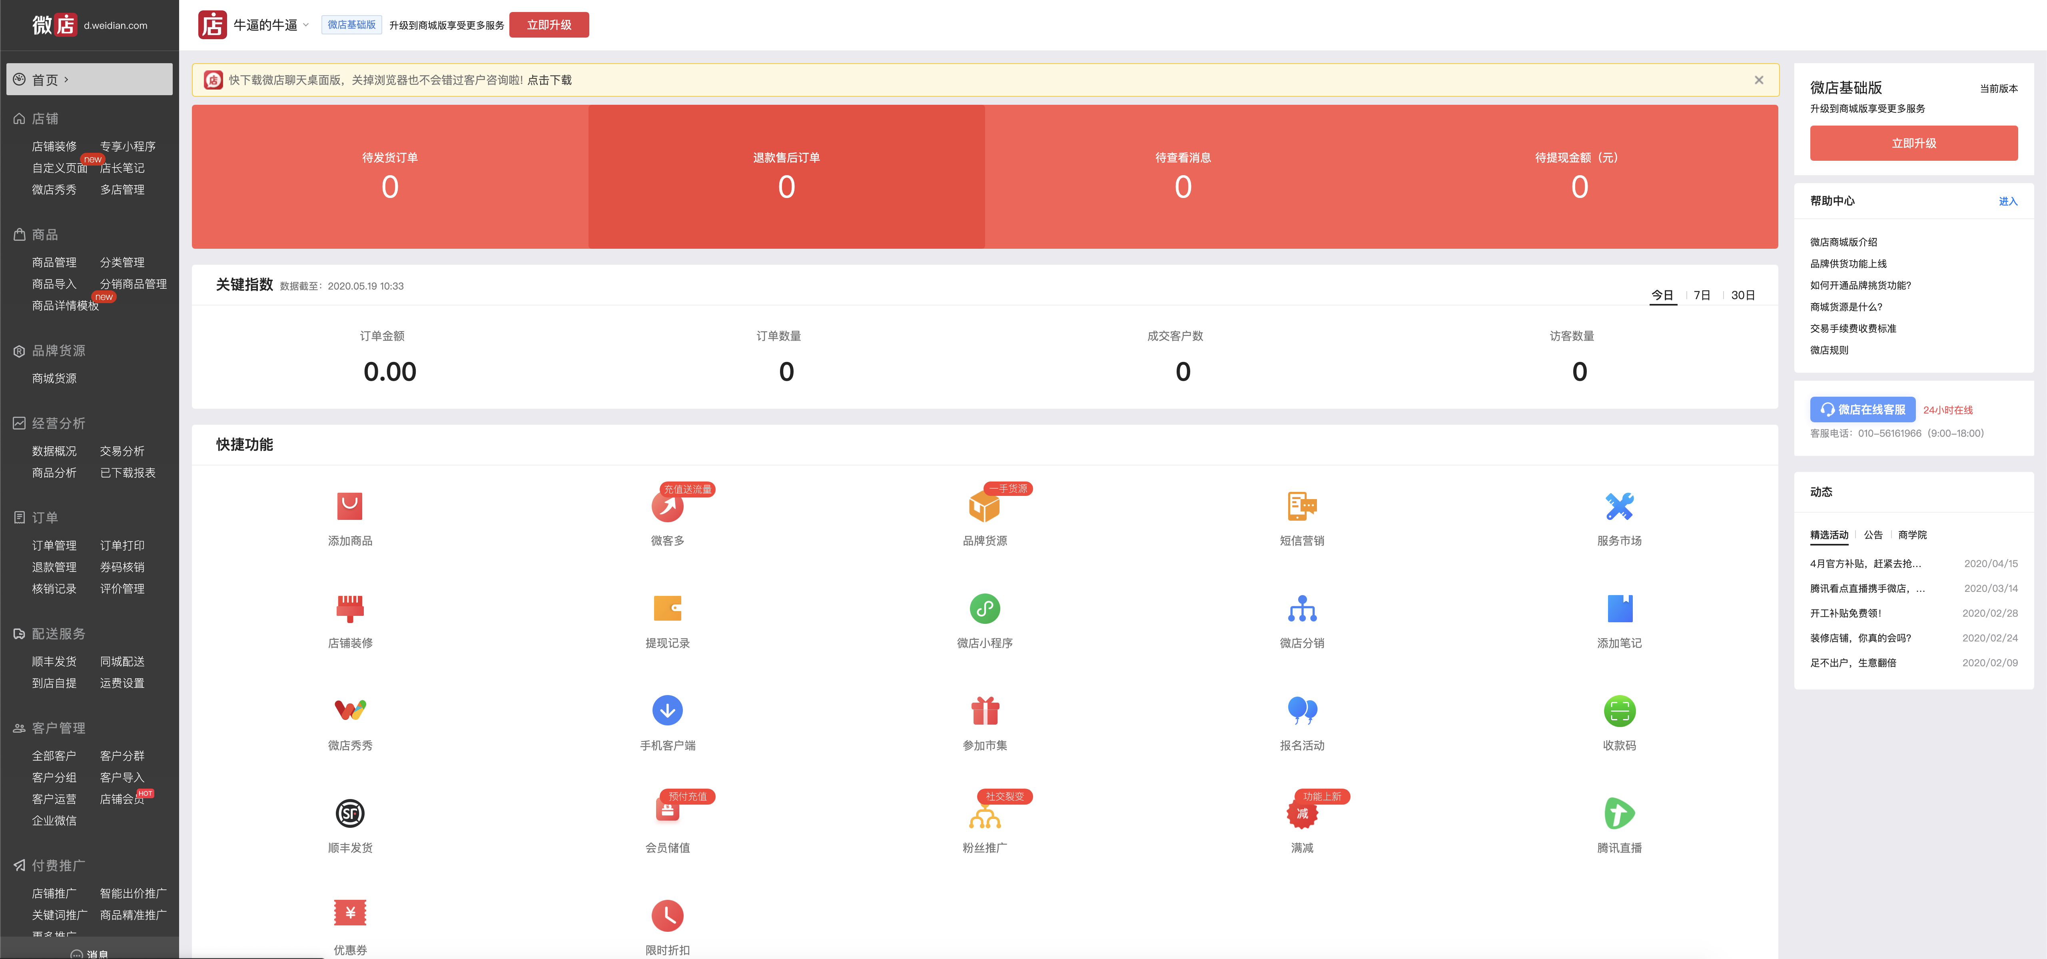Screen dimensions: 2047x959
Task: Open the 优惠券 coupon icon
Action: [350, 913]
